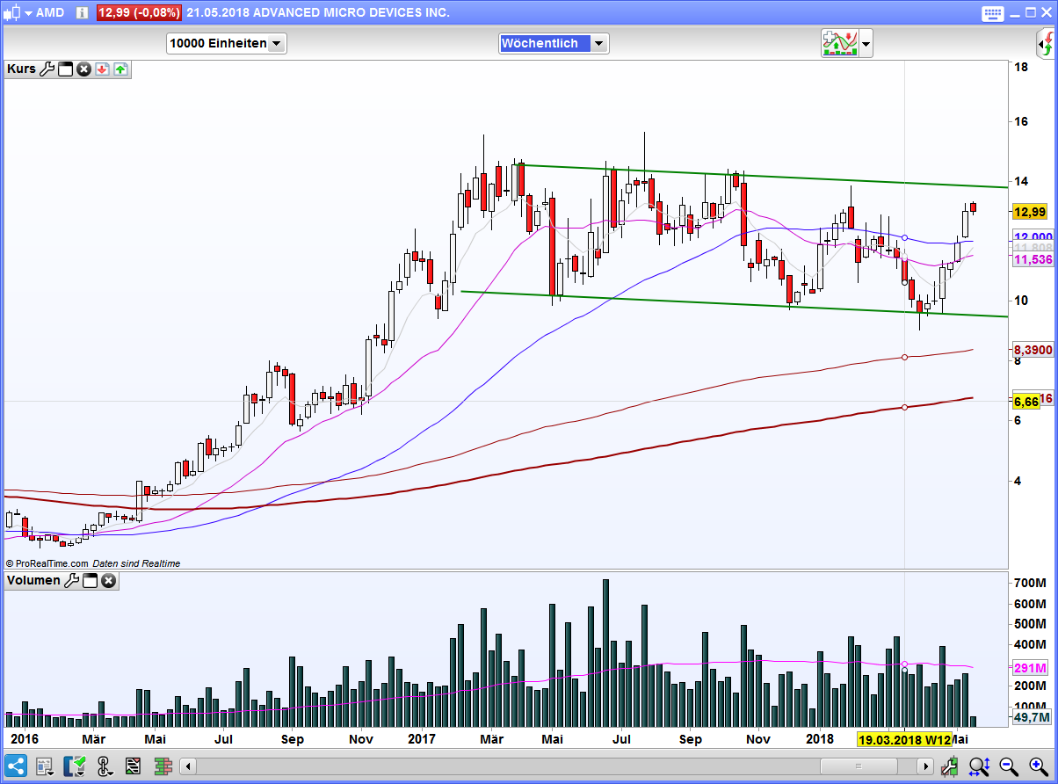Image resolution: width=1058 pixels, height=784 pixels.
Task: Open the Volumen panel wrench settings
Action: pos(72,581)
